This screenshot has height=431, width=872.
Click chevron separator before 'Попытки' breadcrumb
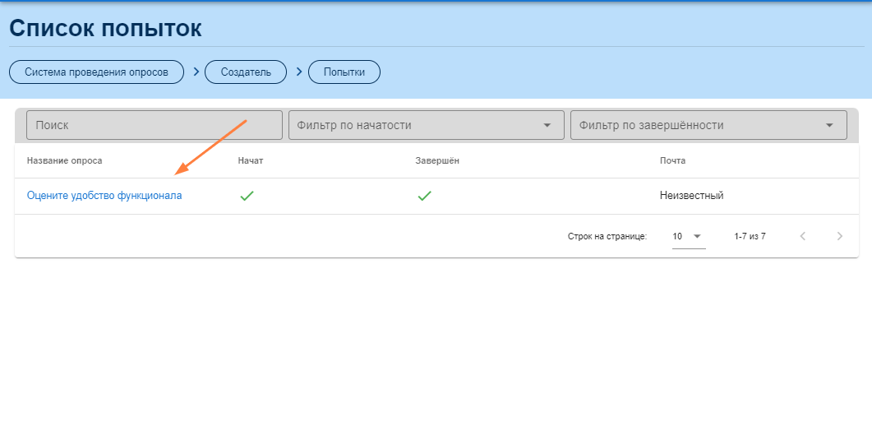point(298,72)
